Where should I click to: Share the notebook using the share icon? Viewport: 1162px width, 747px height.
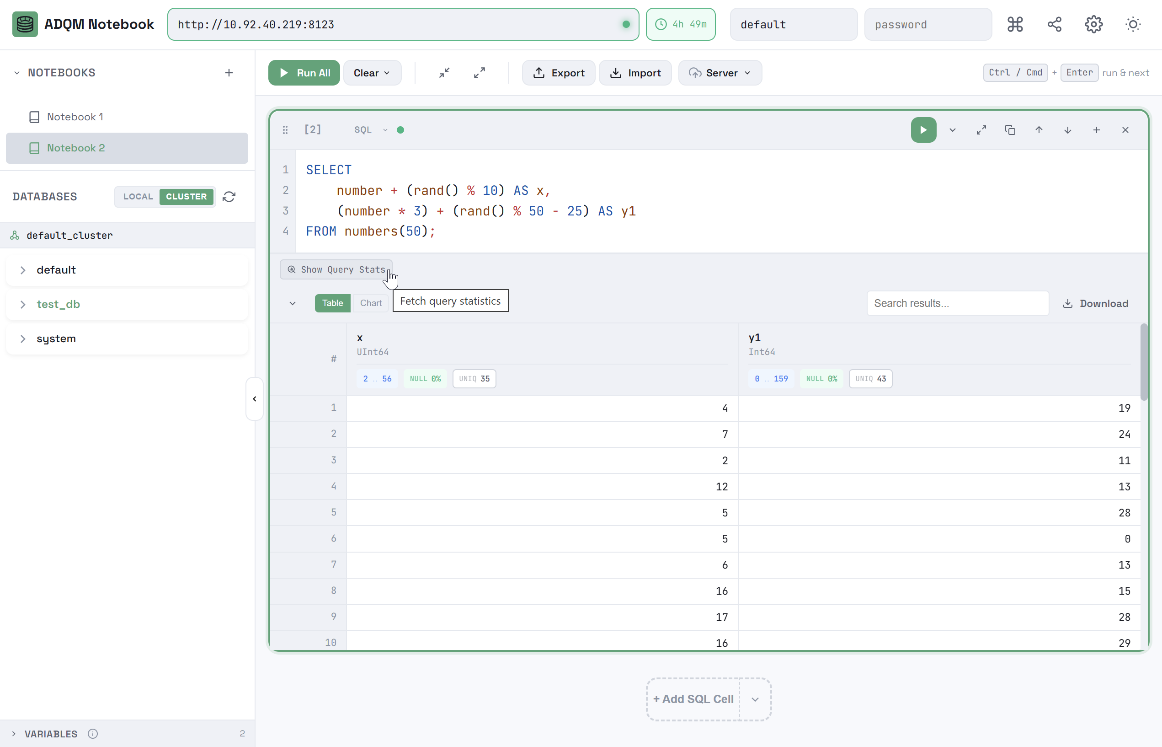coord(1054,24)
